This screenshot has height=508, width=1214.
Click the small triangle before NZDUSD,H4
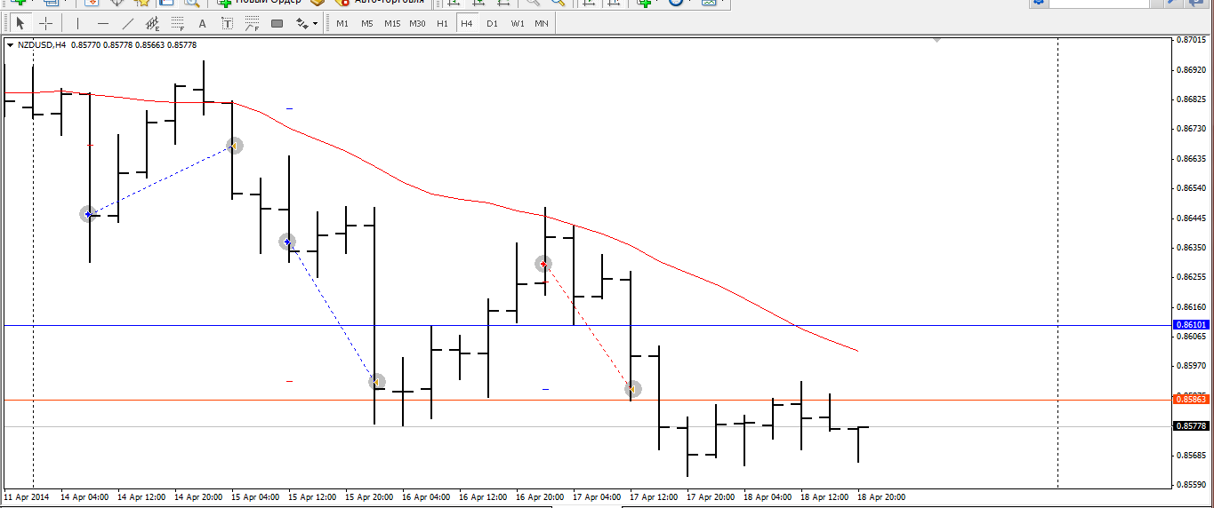[x=10, y=44]
